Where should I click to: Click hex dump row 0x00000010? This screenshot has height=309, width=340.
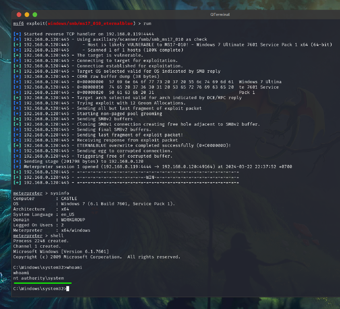pos(146,87)
